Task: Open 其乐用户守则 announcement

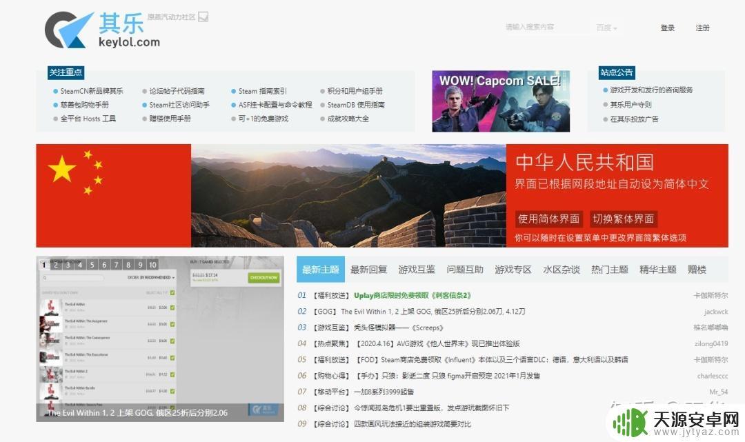Action: 630,104
